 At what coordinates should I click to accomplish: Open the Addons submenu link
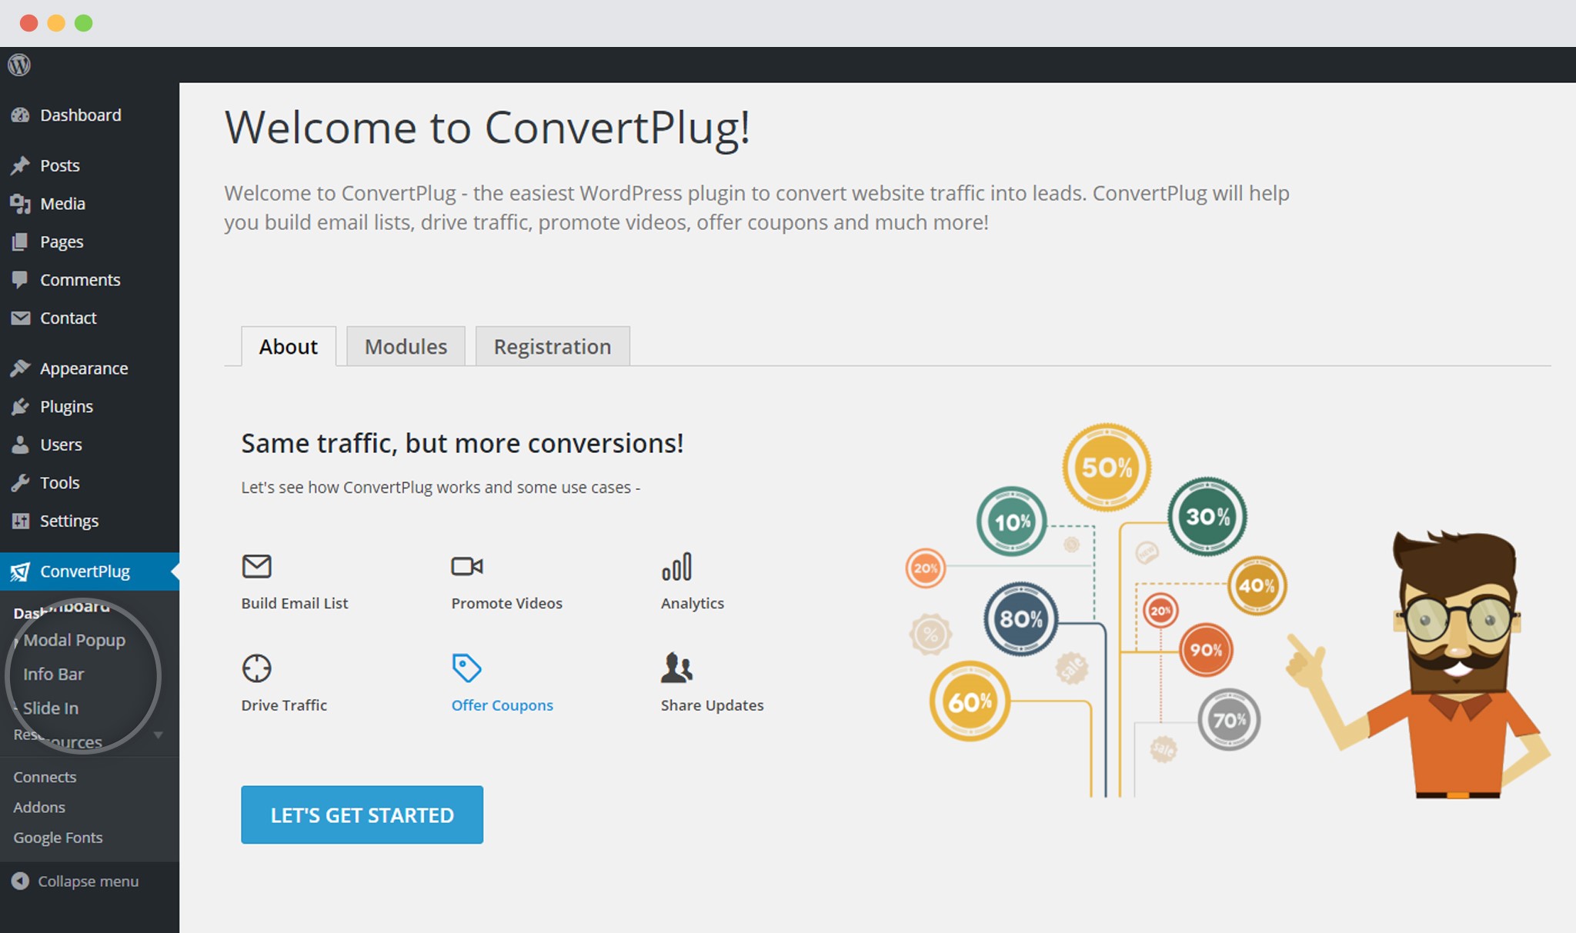39,807
